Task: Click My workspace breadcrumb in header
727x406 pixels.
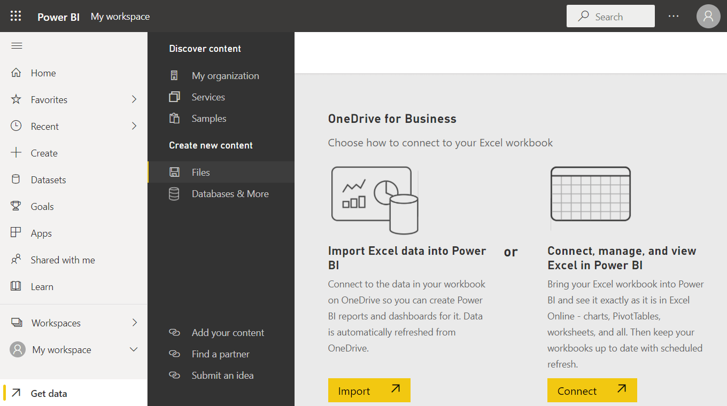Action: tap(120, 17)
